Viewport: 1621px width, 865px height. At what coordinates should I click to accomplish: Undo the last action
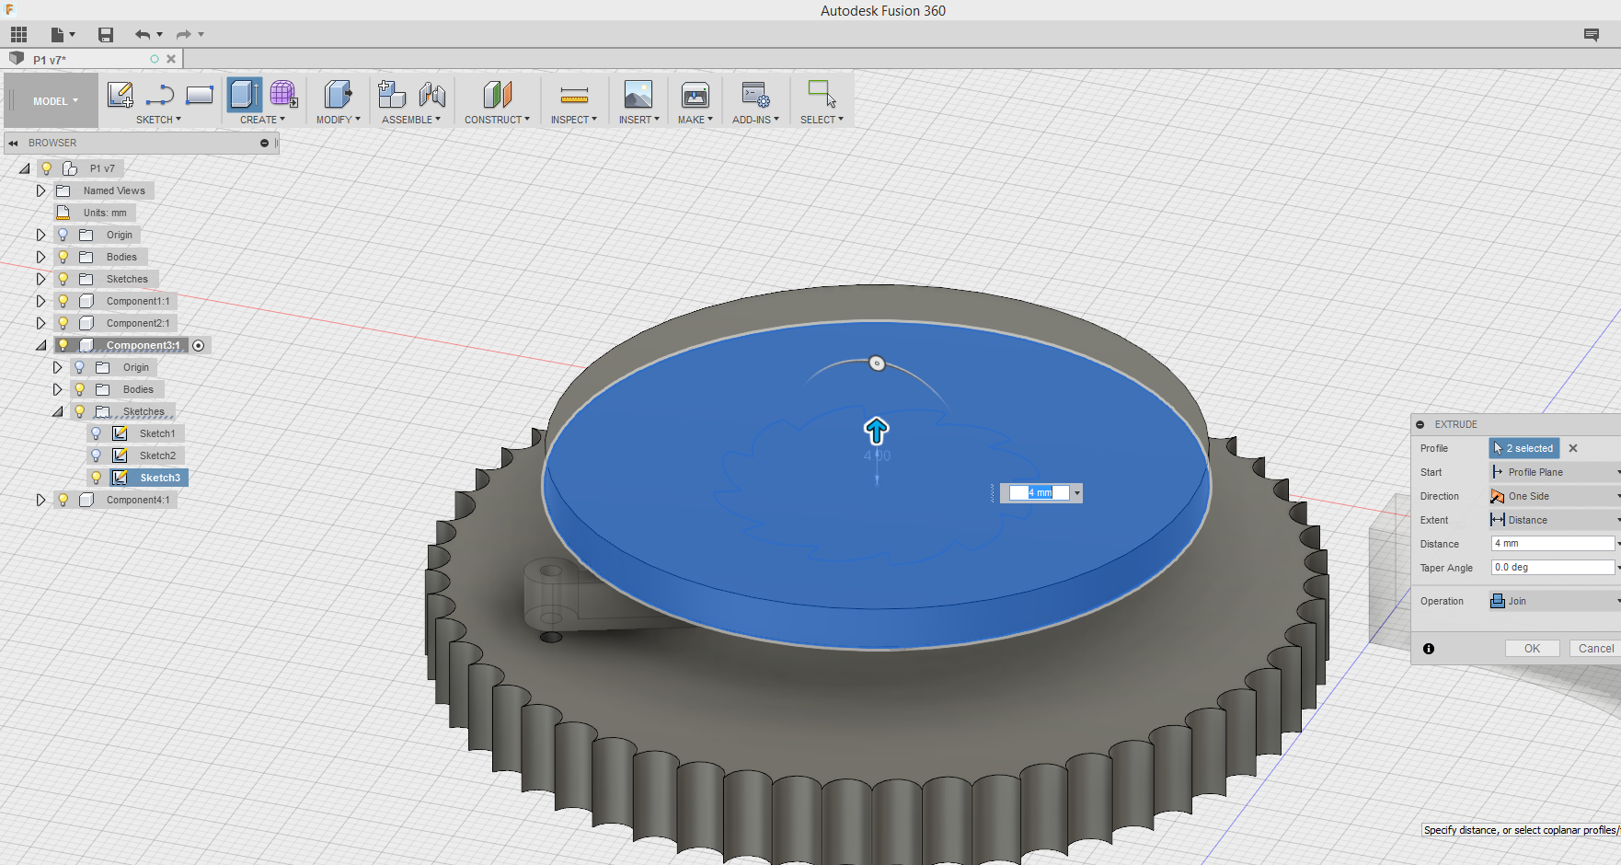(x=143, y=35)
